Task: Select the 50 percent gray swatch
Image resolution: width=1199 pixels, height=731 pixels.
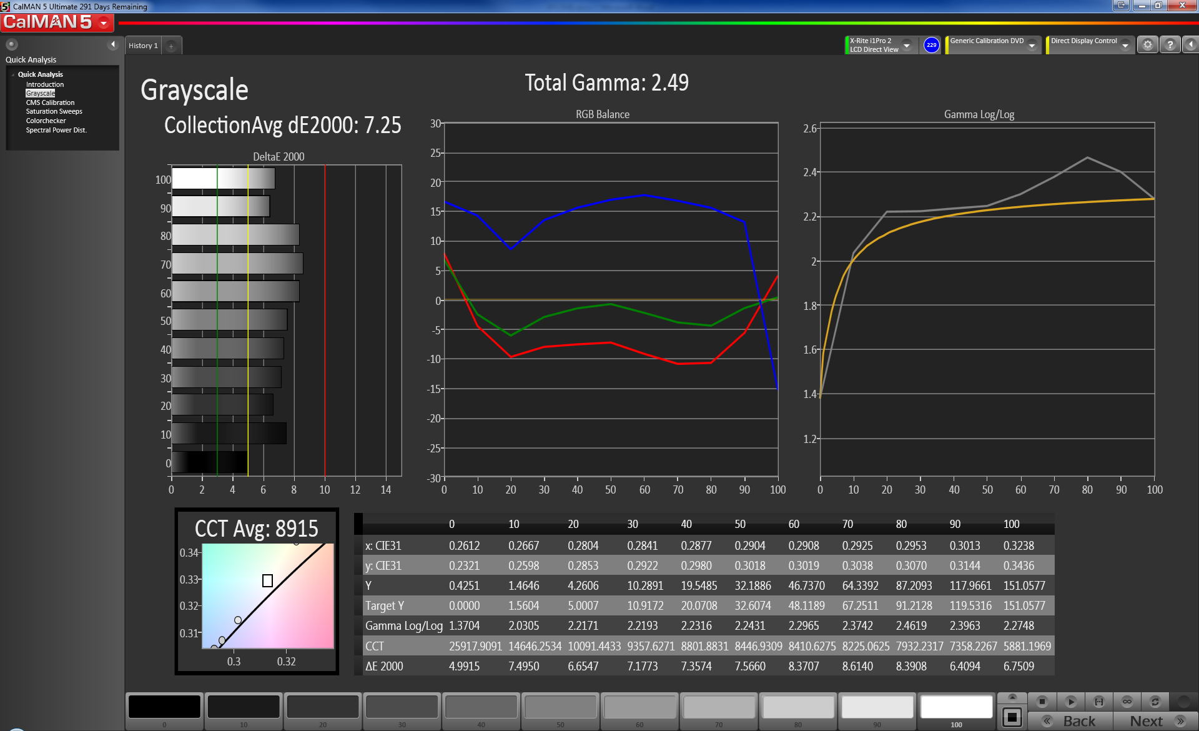Action: [560, 707]
